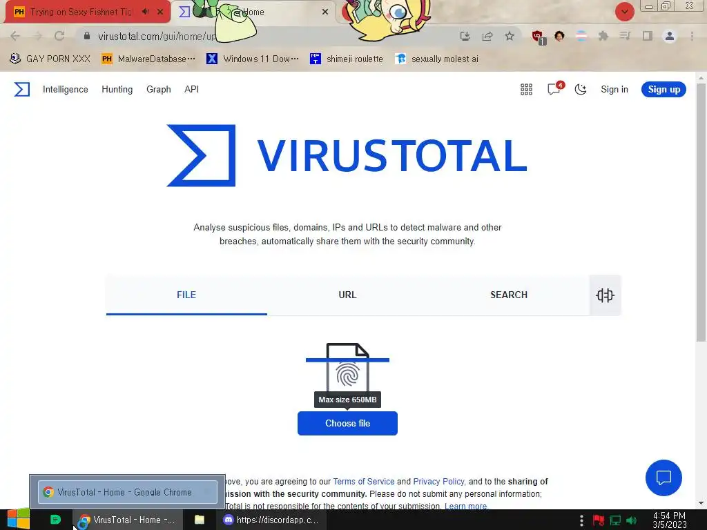The height and width of the screenshot is (530, 707).
Task: Switch to the SEARCH tab
Action: coord(509,295)
